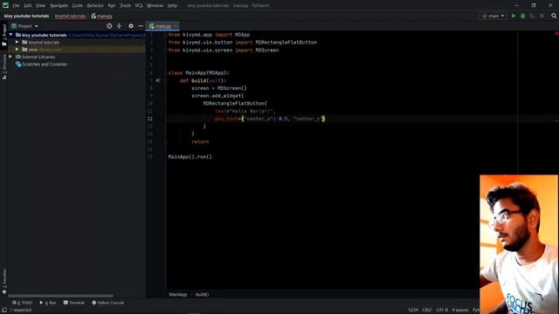Click the override gutter icon next to def build
559x314 pixels.
(158, 80)
